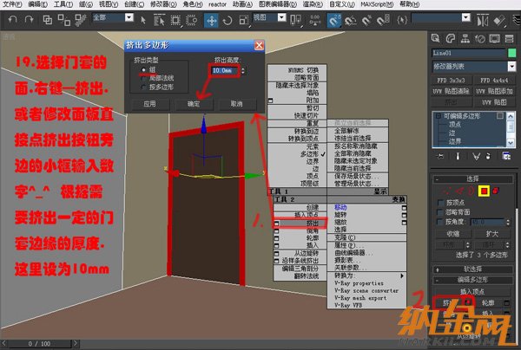Select the 按多边形 radio button
This screenshot has height=350, width=521.
point(143,87)
